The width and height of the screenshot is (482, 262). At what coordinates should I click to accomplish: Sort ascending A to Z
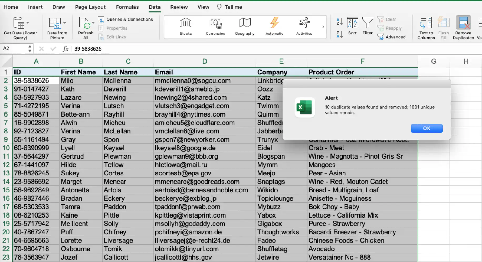tap(339, 22)
